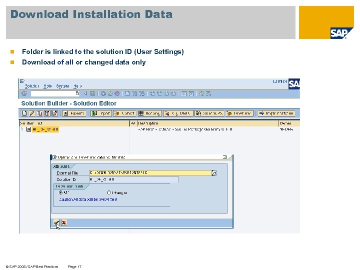Select the All download mode radio button
Viewport: 360px width, 270px height.
[60, 192]
